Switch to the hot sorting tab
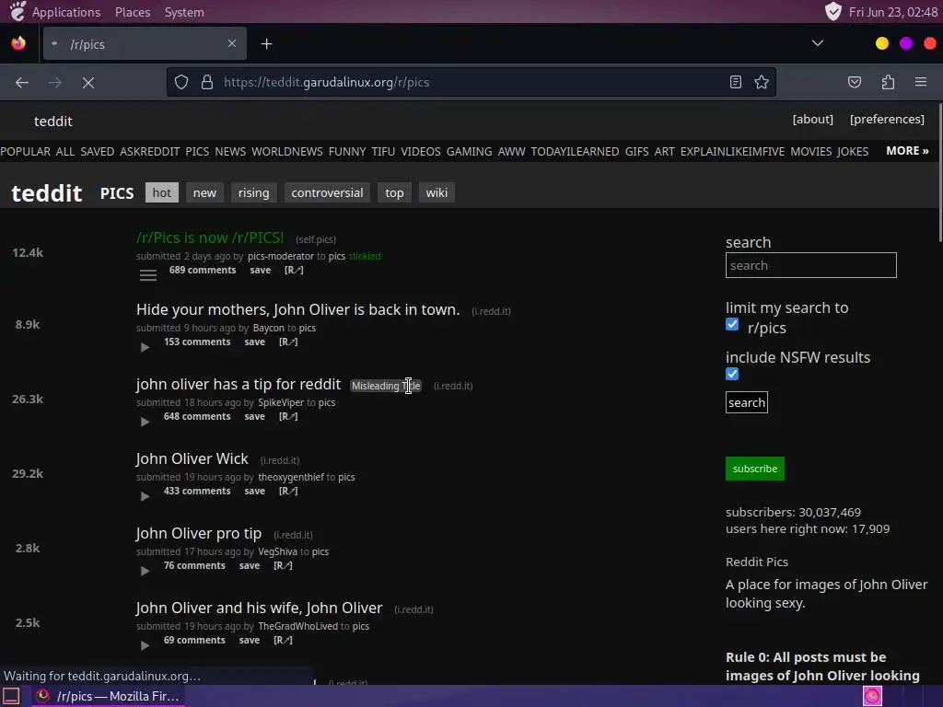Image resolution: width=943 pixels, height=707 pixels. pos(162,192)
